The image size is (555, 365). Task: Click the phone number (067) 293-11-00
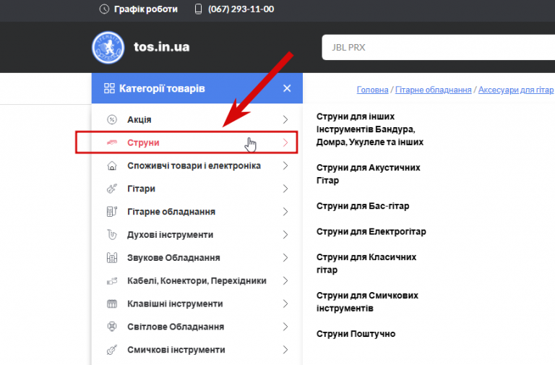(241, 9)
